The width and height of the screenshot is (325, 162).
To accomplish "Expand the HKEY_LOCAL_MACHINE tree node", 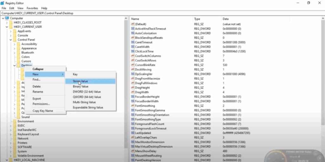I will [x=7, y=160].
